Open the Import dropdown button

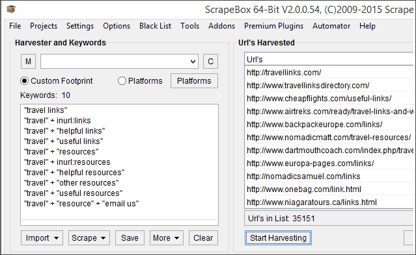(42, 238)
